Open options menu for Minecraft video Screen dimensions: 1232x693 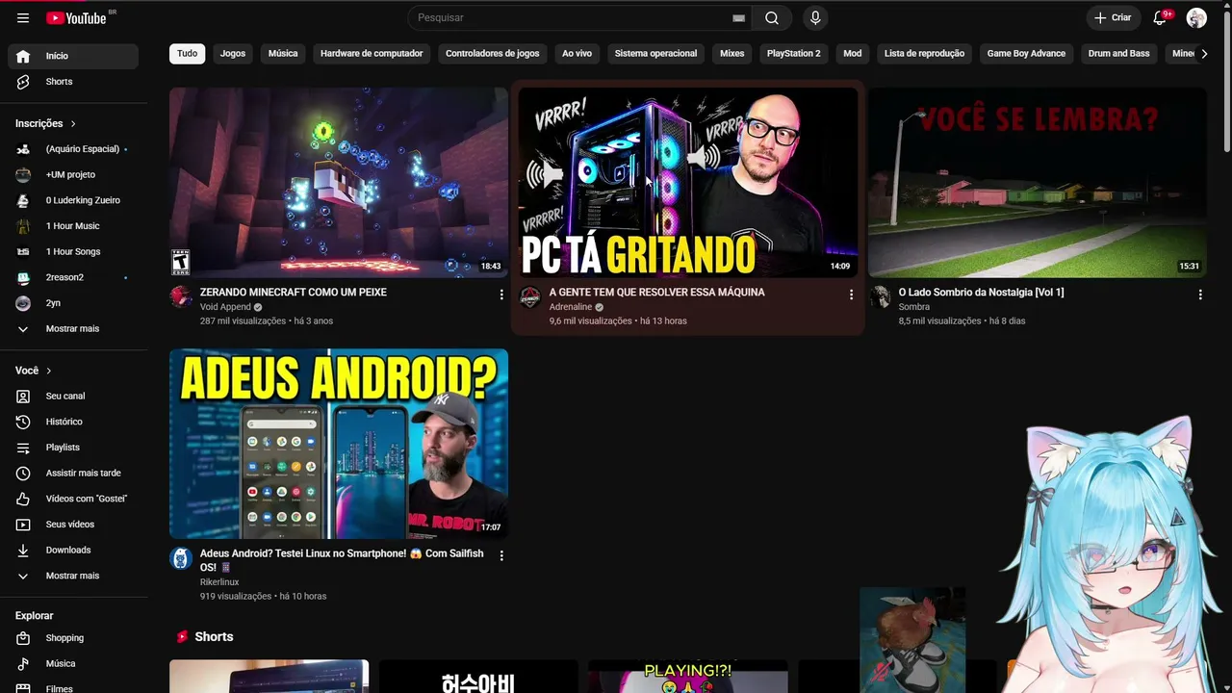pyautogui.click(x=501, y=295)
